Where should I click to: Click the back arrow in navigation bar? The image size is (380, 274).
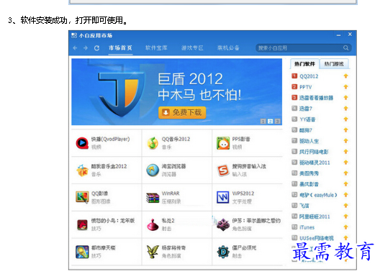click(x=75, y=48)
